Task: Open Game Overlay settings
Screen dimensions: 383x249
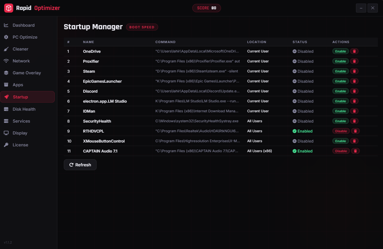Action: pyautogui.click(x=27, y=73)
